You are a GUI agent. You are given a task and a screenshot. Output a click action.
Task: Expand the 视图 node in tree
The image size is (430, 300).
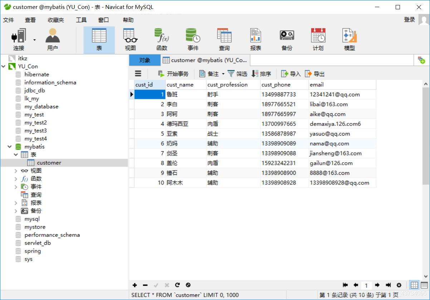point(16,171)
